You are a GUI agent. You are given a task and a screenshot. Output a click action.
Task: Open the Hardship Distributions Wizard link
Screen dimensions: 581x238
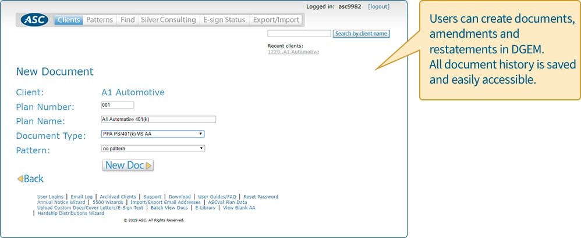70,214
